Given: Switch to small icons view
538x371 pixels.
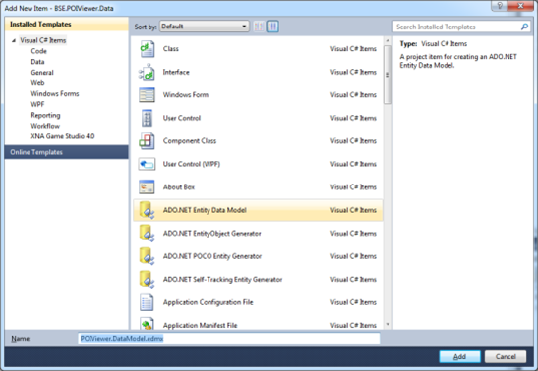Looking at the screenshot, I should pos(259,26).
